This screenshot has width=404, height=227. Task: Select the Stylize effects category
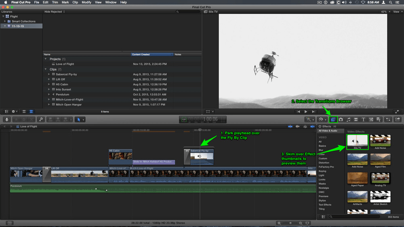[x=322, y=200]
